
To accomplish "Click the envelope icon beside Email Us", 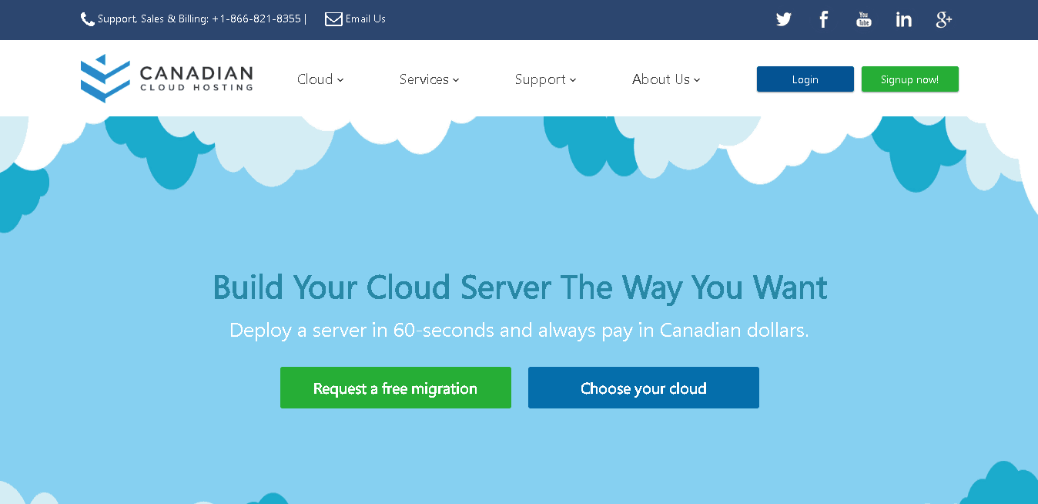I will coord(333,19).
